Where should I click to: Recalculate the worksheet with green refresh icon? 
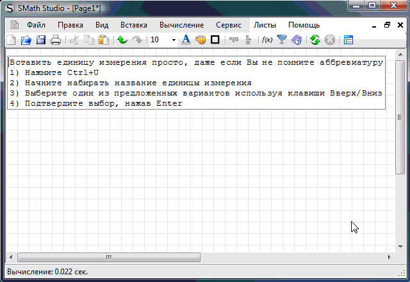tap(315, 40)
